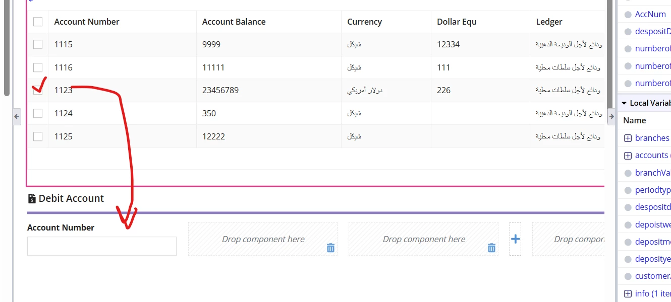The image size is (671, 302).
Task: Expand the info variable node
Action: [628, 293]
